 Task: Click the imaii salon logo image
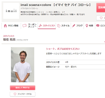[11, 11]
